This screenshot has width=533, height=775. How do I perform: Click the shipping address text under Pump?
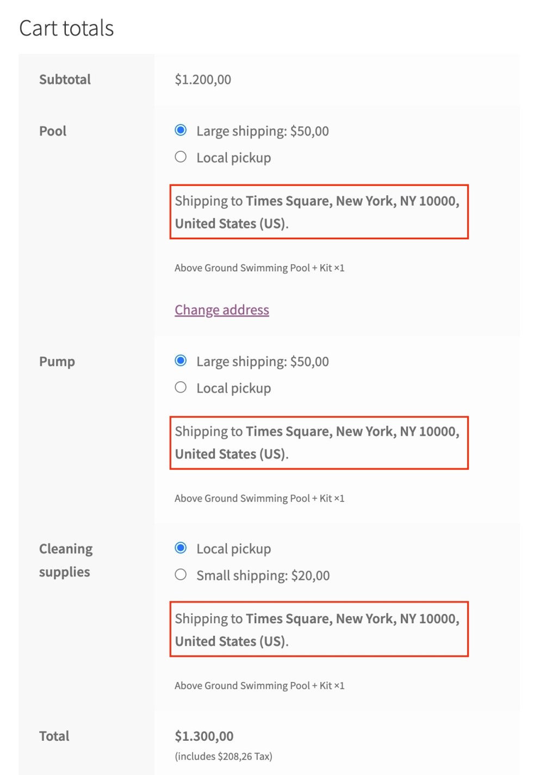click(317, 443)
